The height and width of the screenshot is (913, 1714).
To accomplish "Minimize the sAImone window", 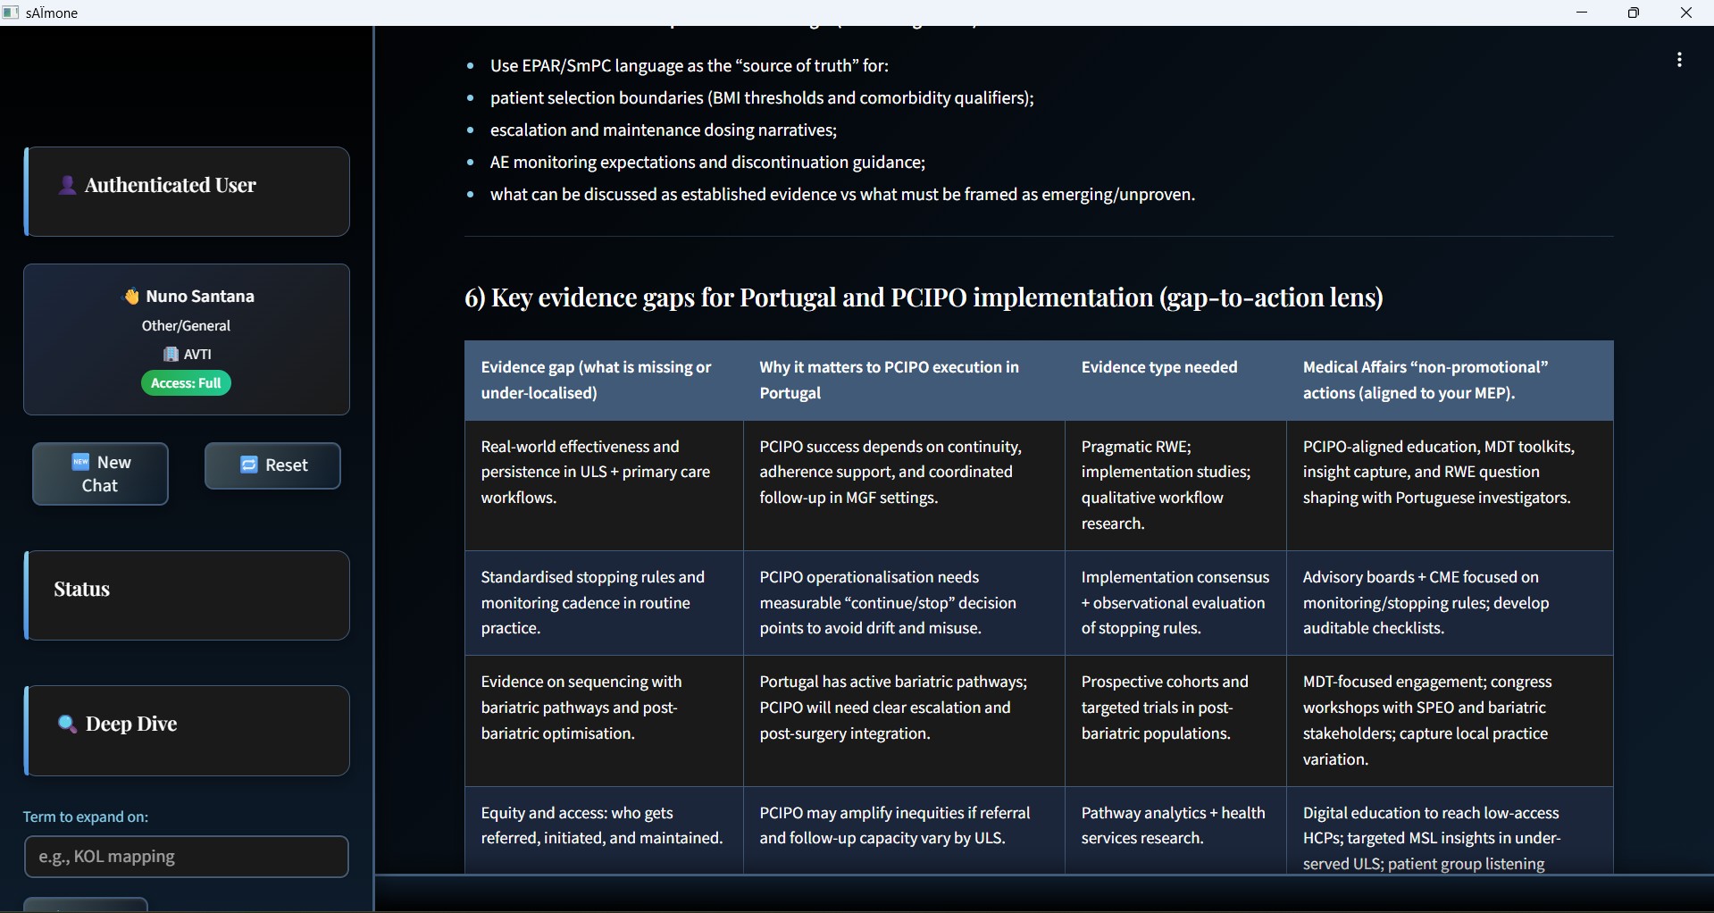I will click(1582, 13).
